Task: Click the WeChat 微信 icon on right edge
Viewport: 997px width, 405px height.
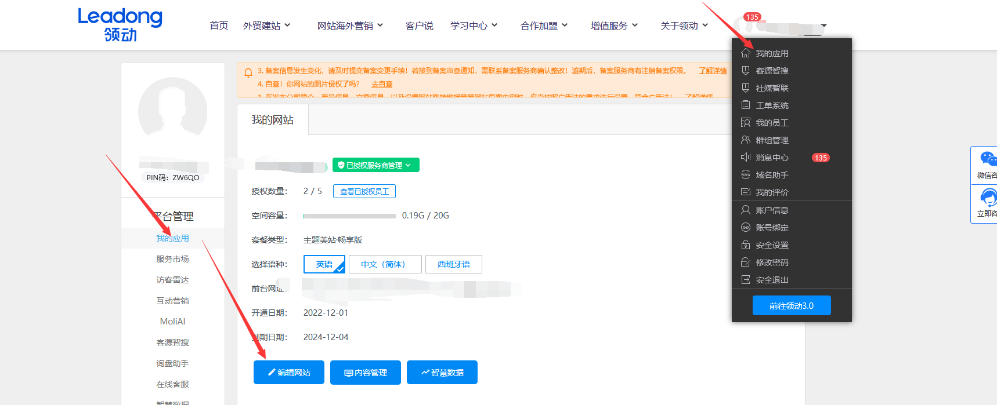Action: pos(988,159)
